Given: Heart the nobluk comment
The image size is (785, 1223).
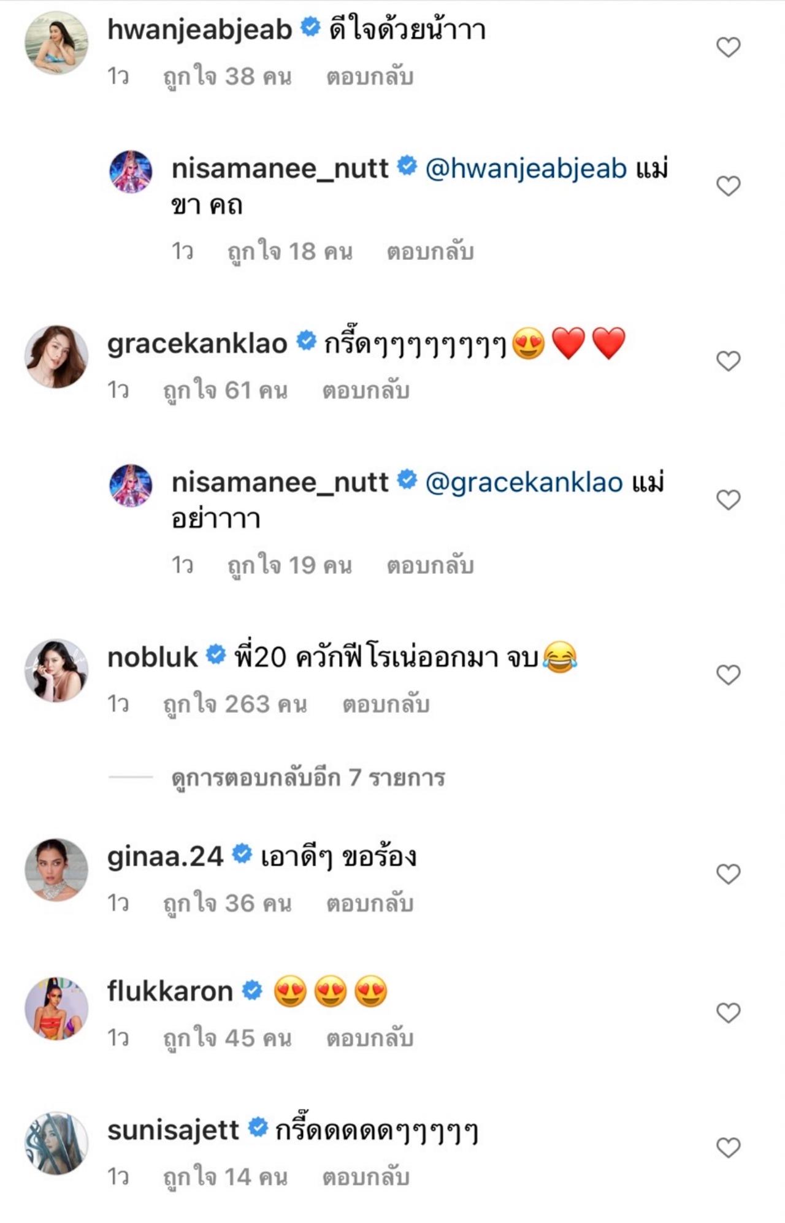Looking at the screenshot, I should [729, 675].
